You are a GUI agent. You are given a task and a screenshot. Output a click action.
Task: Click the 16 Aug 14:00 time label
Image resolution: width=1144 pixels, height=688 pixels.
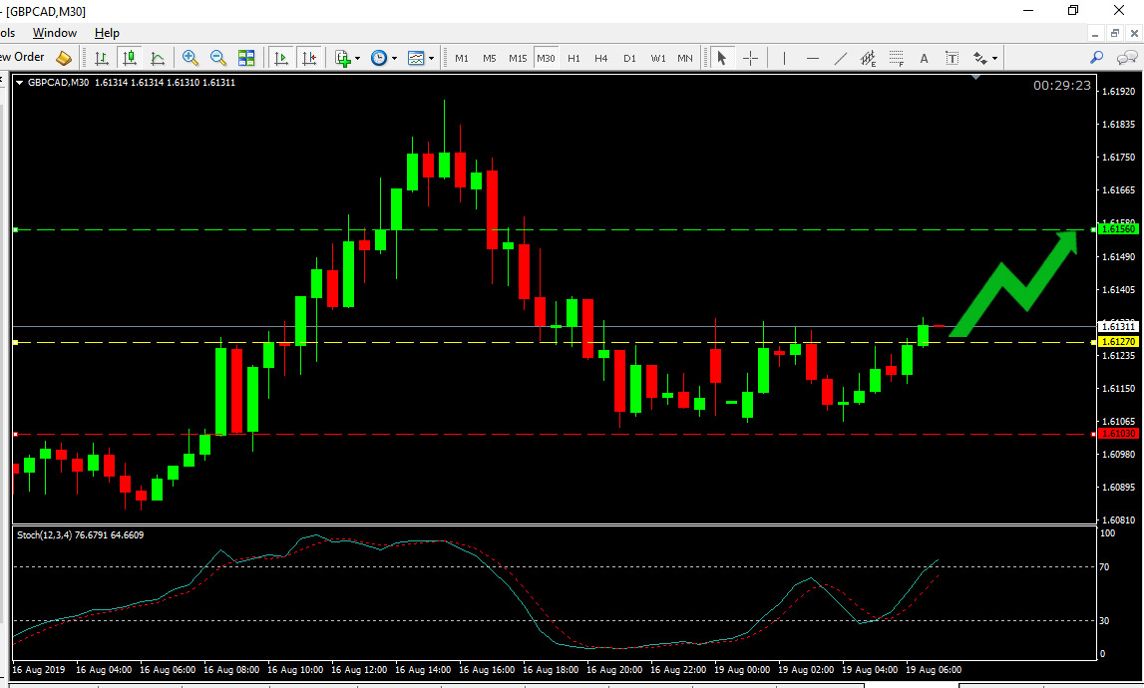click(423, 670)
